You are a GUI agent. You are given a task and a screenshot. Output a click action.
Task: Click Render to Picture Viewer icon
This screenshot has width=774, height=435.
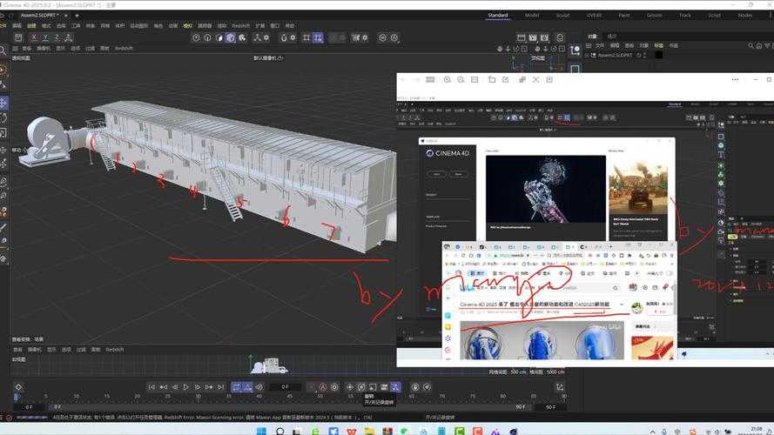pos(533,37)
